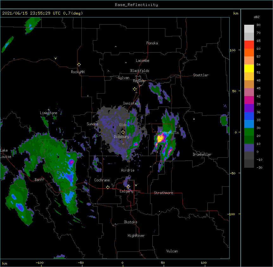Click the Calgary city label
The height and width of the screenshot is (267, 273).
[126, 191]
